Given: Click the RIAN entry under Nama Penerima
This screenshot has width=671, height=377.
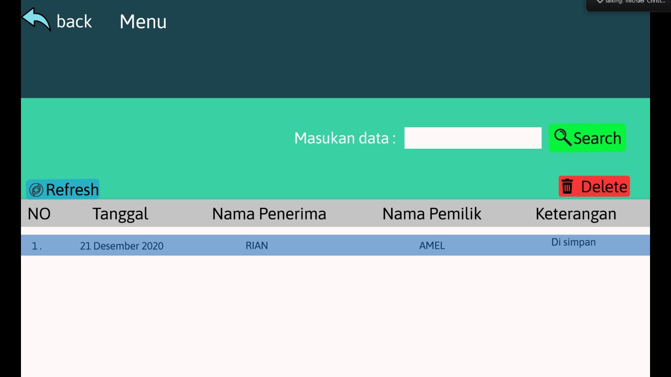Looking at the screenshot, I should tap(256, 245).
